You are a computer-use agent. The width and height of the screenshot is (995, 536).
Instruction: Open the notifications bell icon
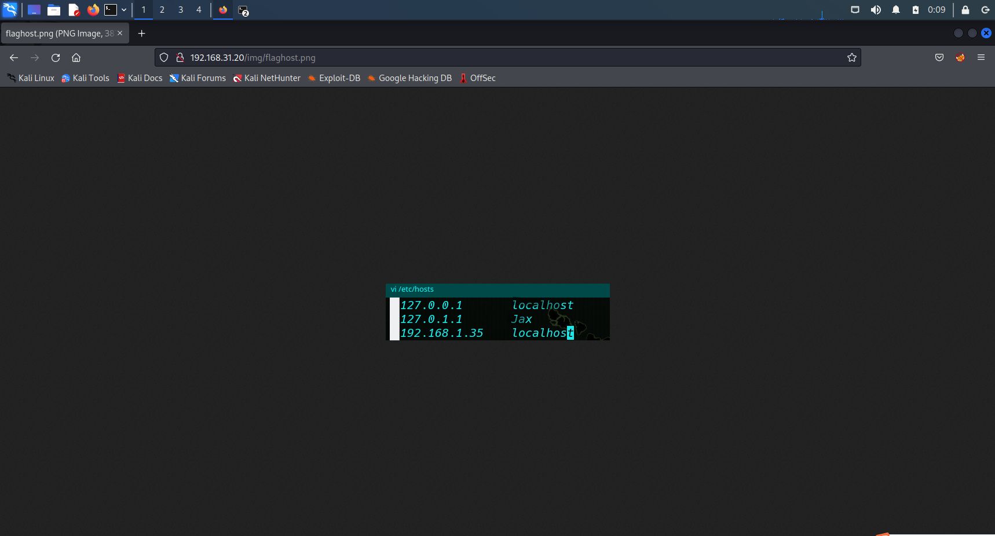point(896,10)
